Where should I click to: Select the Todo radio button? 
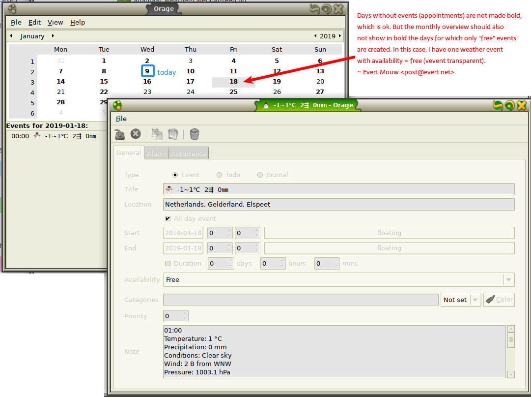tap(219, 175)
